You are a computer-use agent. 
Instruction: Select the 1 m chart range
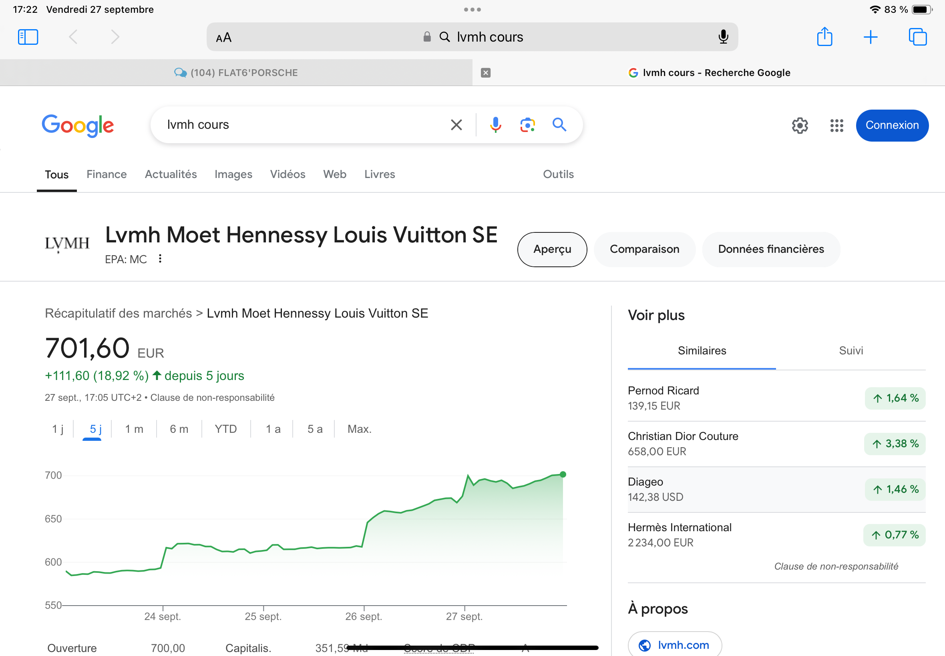tap(134, 429)
